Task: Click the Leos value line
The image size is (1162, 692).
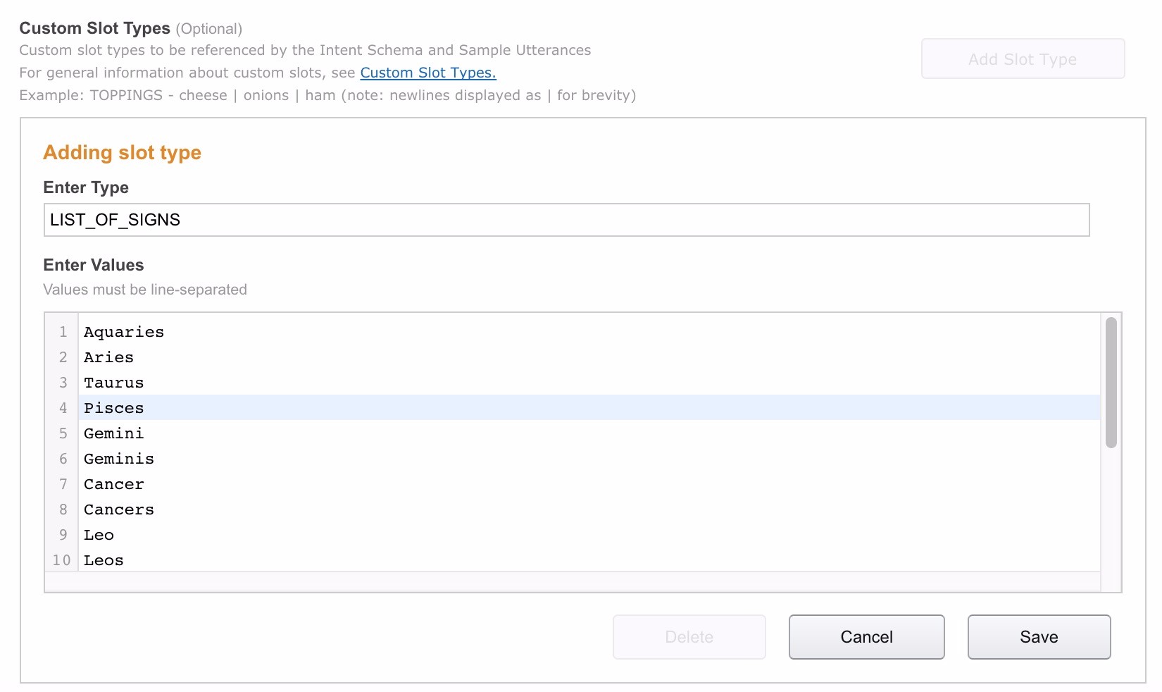Action: [x=104, y=560]
